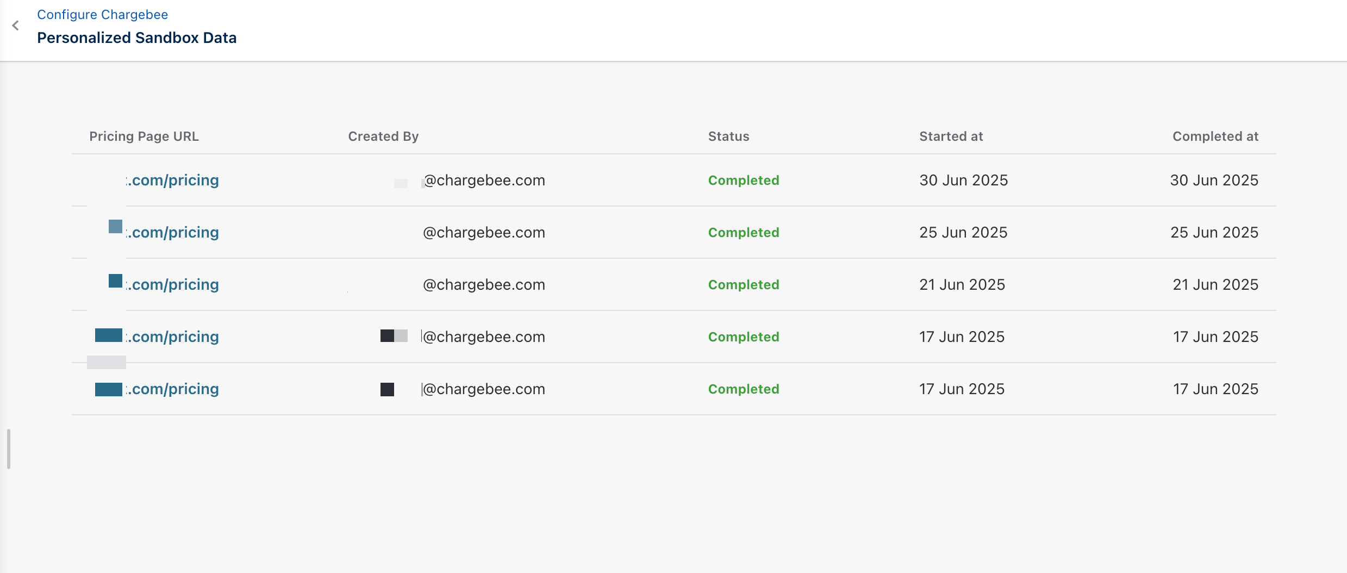
Task: Click the Started at column header
Action: click(951, 136)
